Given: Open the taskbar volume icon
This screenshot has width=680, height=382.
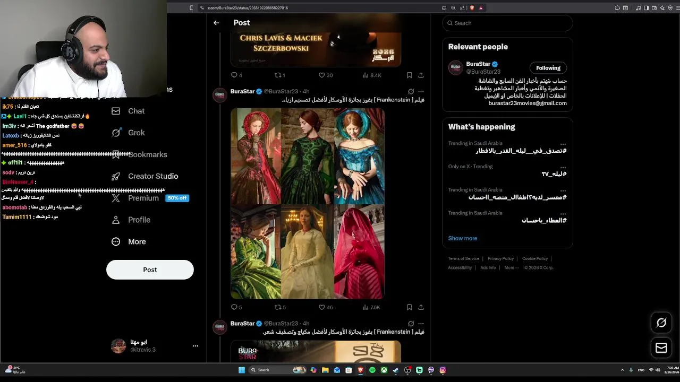Looking at the screenshot, I should pyautogui.click(x=658, y=370).
